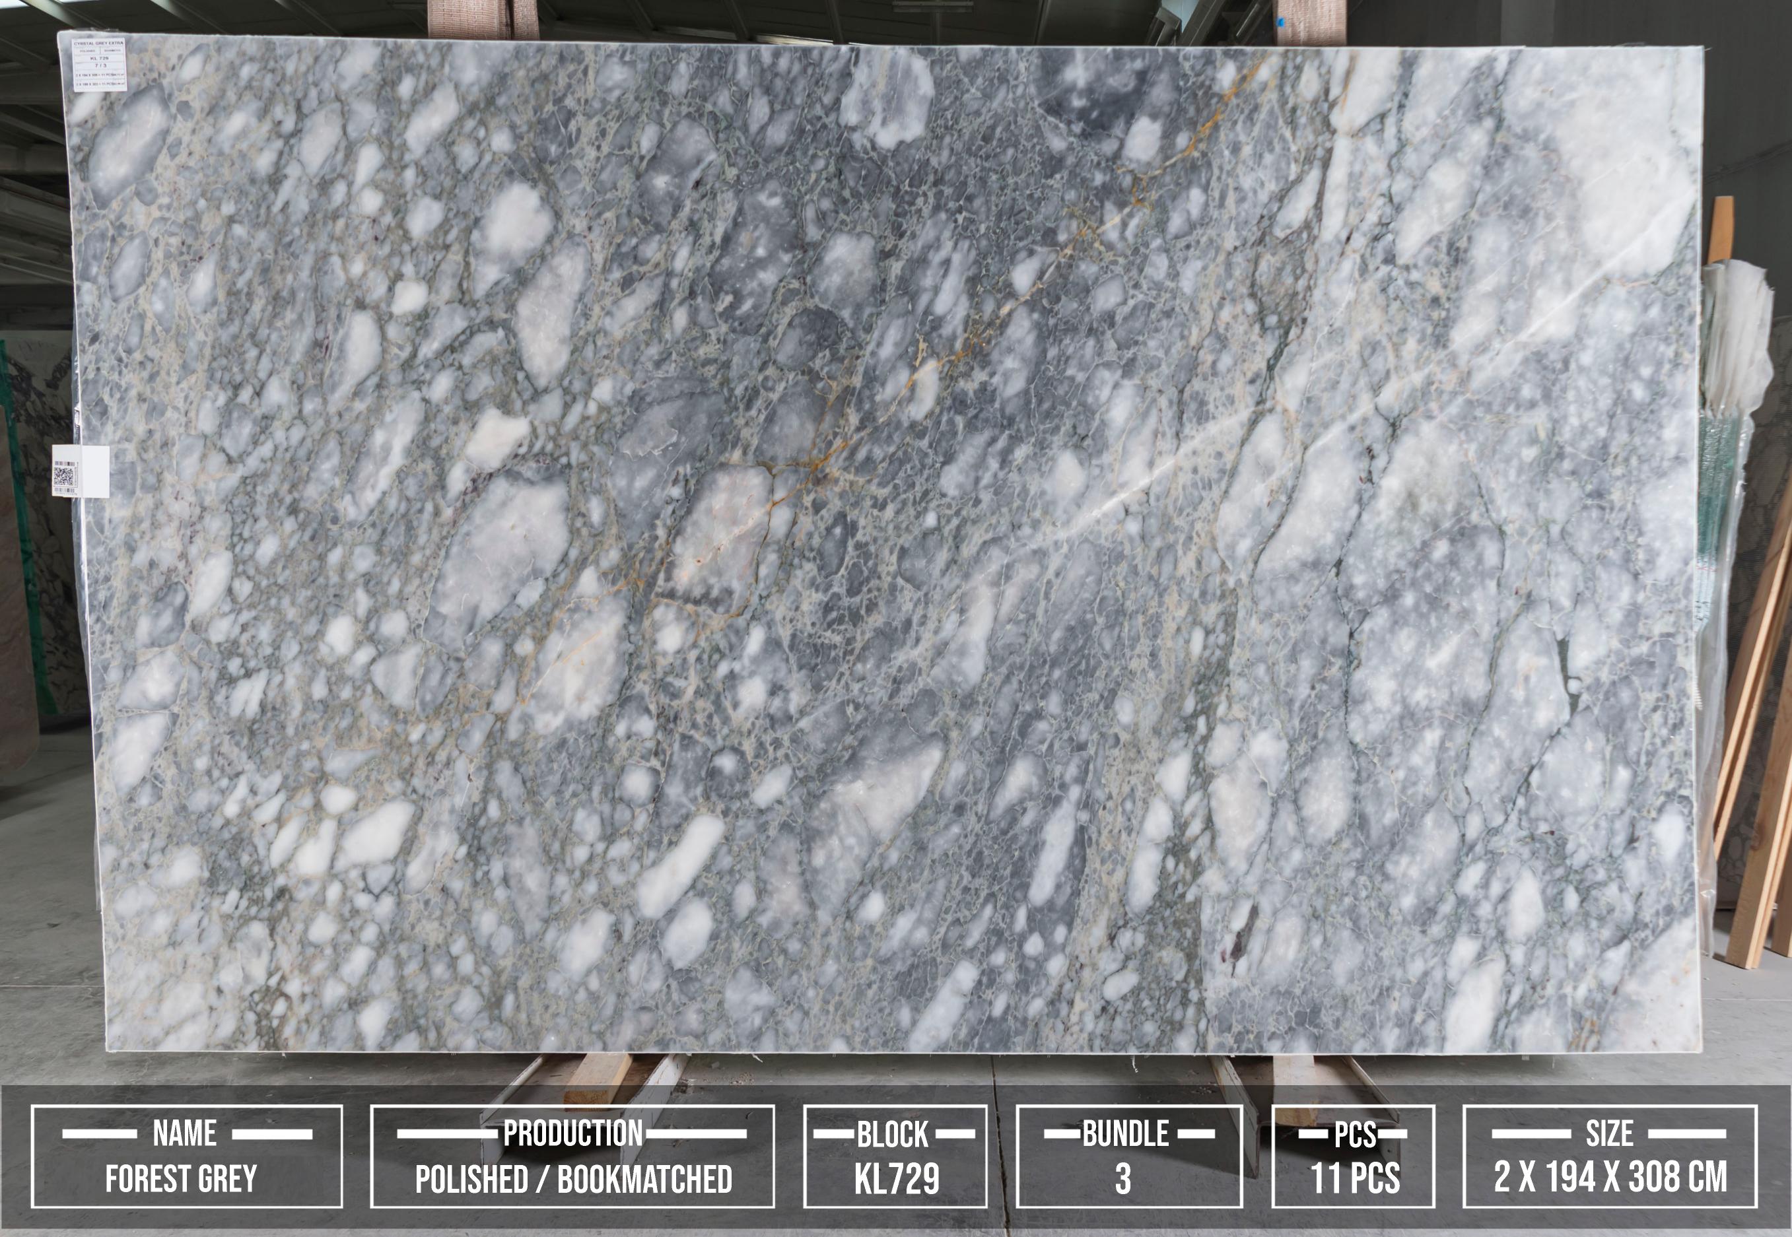Click the 11 PCS value

point(1355,1179)
